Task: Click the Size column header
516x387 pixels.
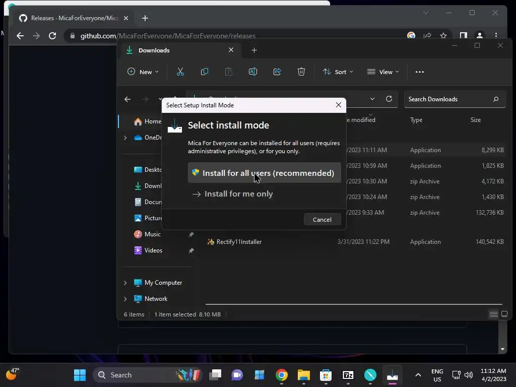Action: (476, 120)
